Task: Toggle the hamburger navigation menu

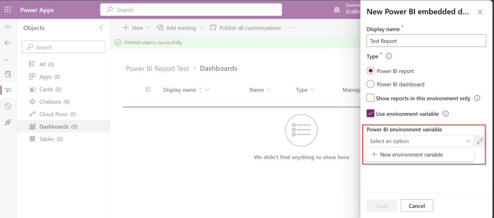Action: tap(8, 27)
